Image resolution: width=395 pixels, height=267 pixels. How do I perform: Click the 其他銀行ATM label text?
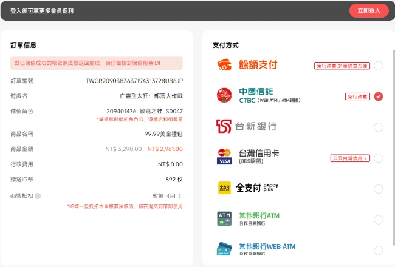pos(259,215)
